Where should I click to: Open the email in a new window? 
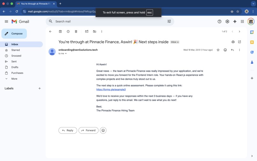239,42
